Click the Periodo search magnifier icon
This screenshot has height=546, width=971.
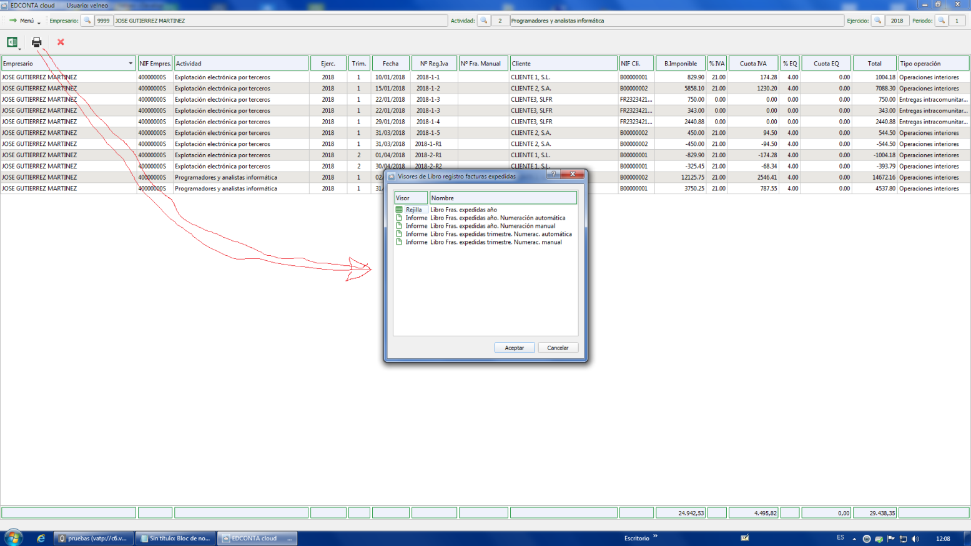(x=941, y=21)
